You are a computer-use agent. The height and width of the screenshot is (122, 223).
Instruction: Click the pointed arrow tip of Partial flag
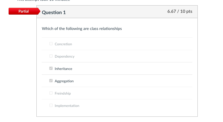pos(39,11)
